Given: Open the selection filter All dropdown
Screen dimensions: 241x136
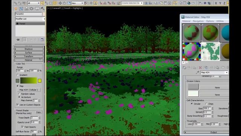Looking at the screenshot, I should 34,3.
